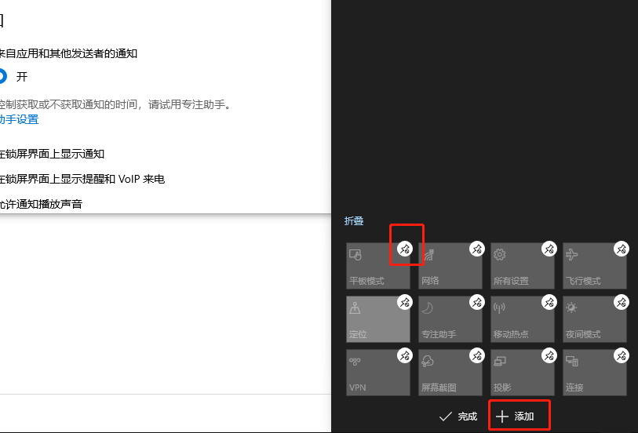Unpin the 移动热点 quick action
The height and width of the screenshot is (433, 638).
point(549,302)
